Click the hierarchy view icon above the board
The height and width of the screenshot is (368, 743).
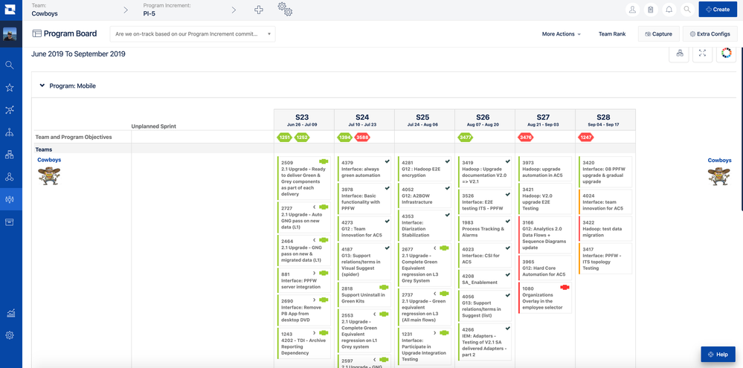click(680, 54)
